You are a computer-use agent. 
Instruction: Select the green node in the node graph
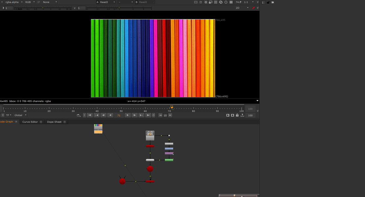point(169,160)
